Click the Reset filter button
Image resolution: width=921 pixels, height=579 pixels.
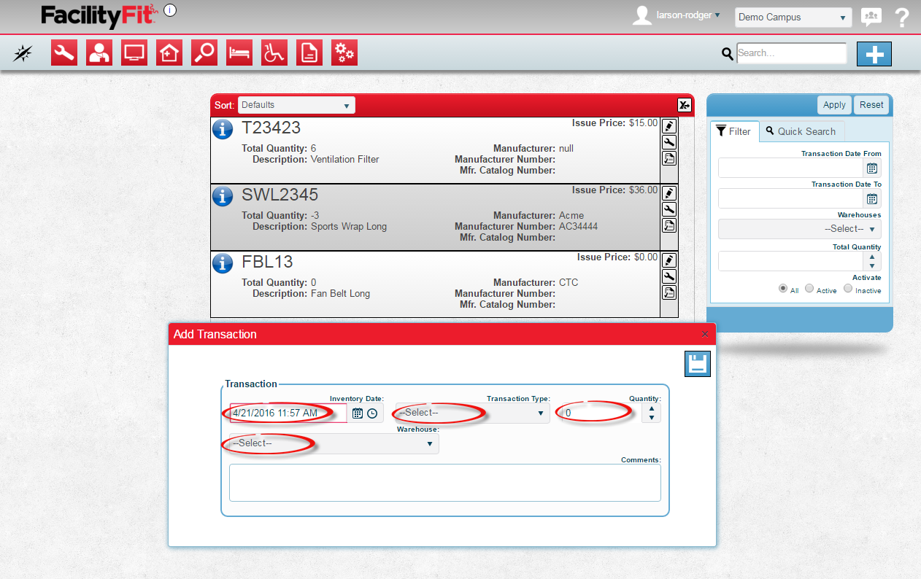[x=871, y=105]
